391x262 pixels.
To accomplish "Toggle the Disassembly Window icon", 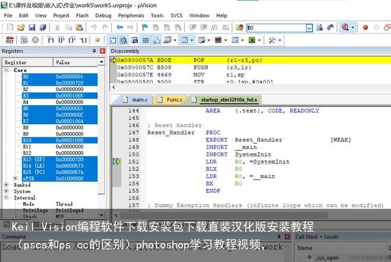I will 124,40.
